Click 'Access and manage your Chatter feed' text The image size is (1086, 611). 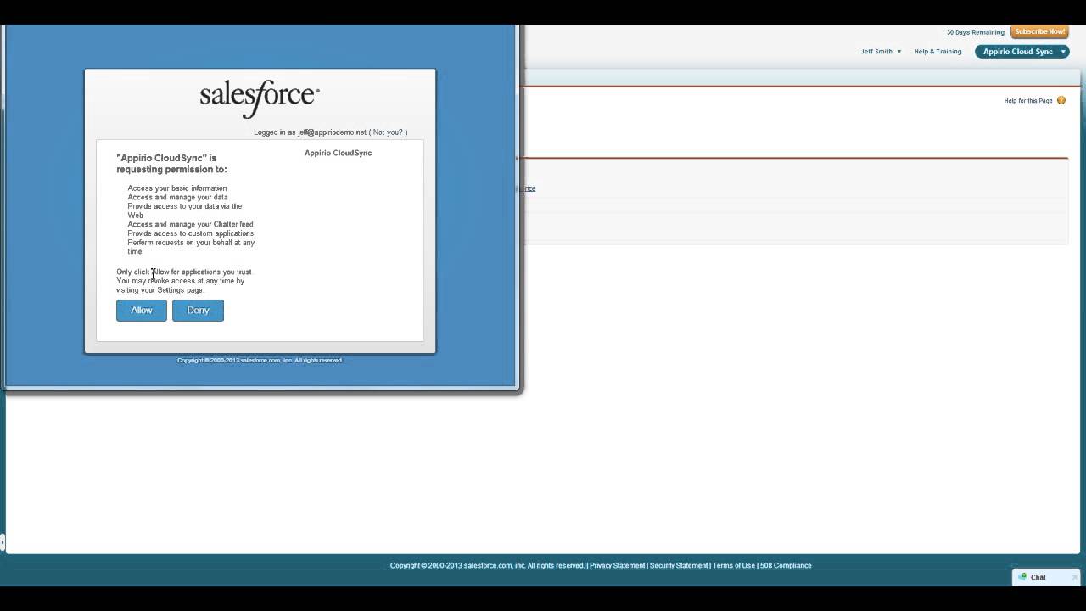pos(190,225)
